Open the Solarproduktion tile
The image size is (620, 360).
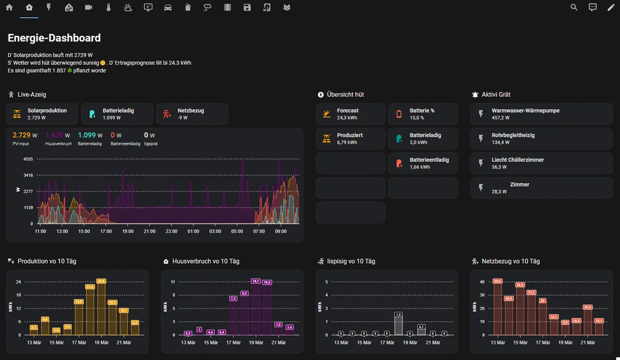42,114
